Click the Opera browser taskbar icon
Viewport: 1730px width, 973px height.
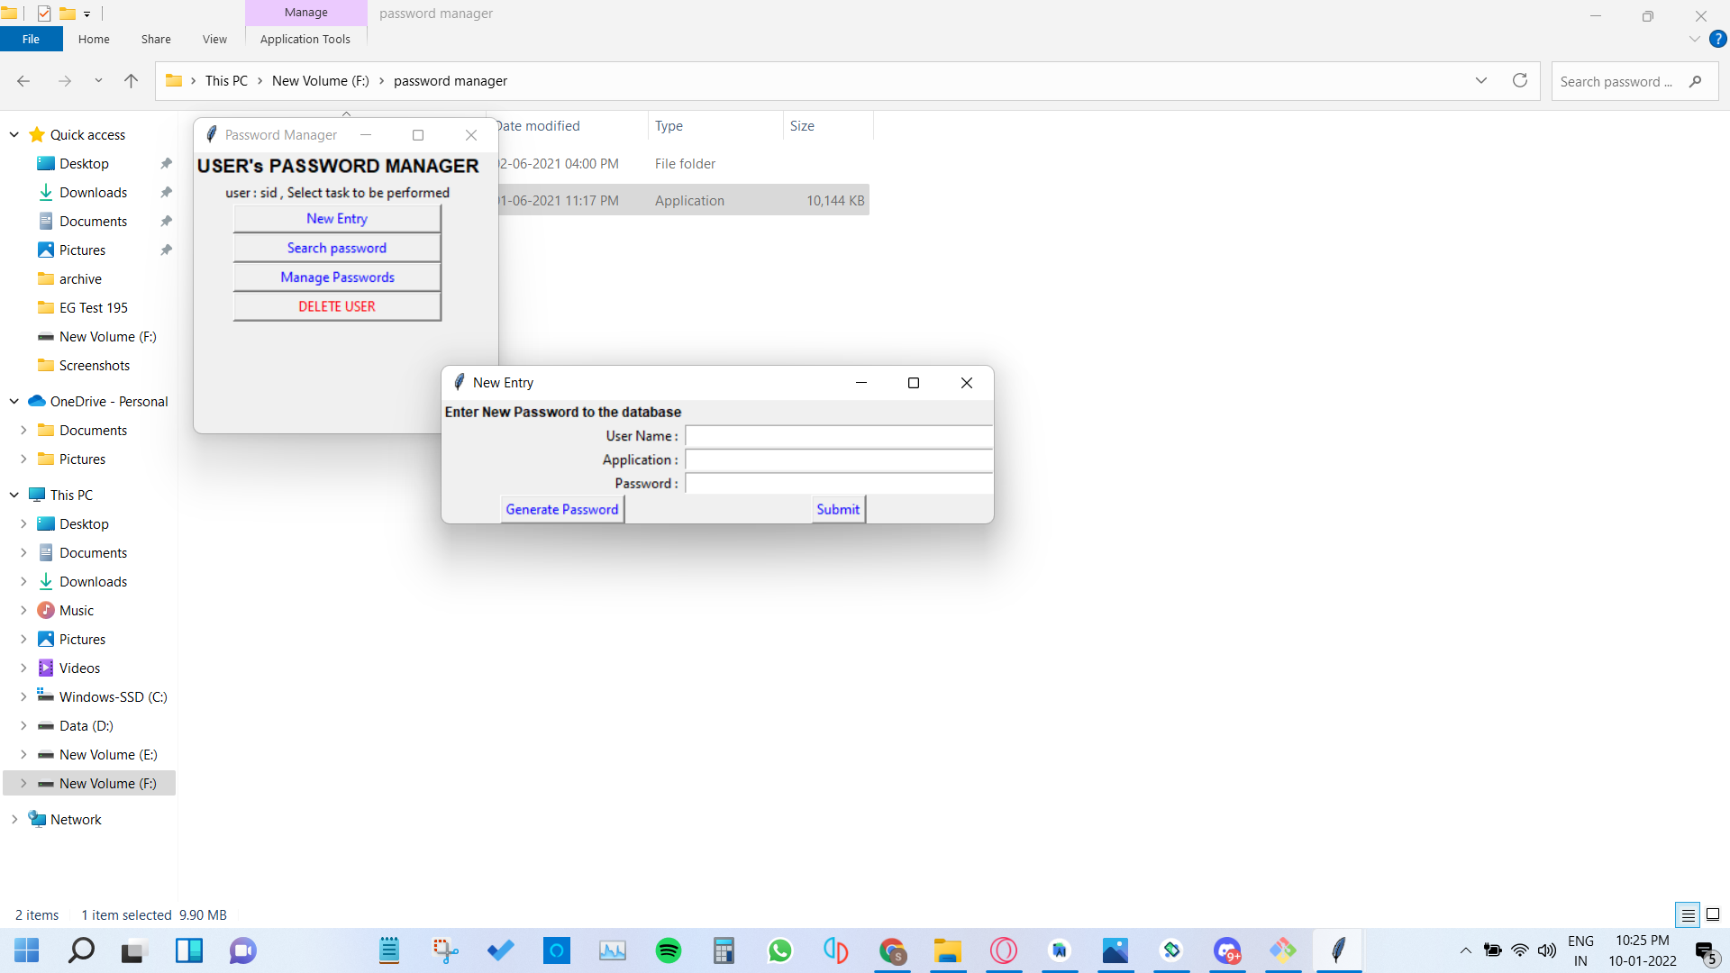(1003, 950)
